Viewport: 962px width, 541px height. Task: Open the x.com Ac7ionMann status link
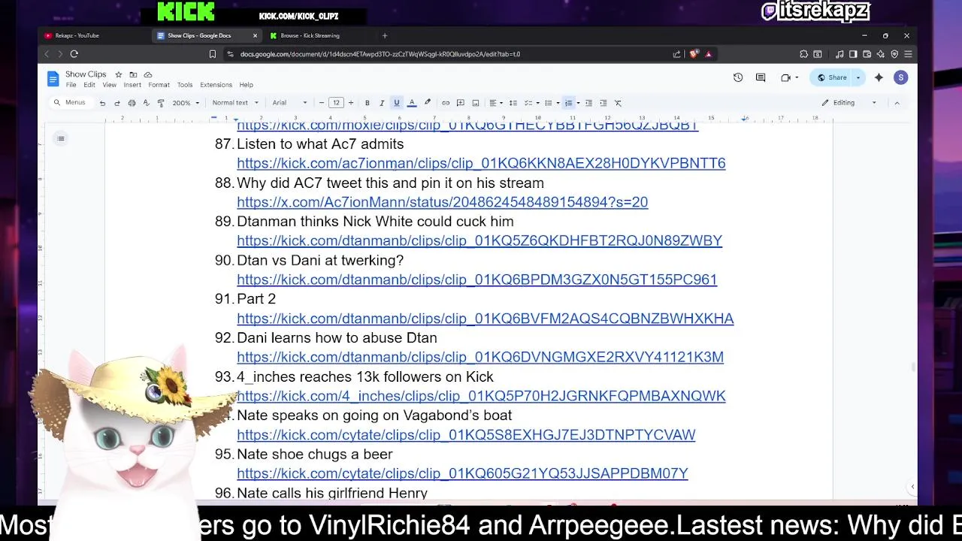click(442, 202)
